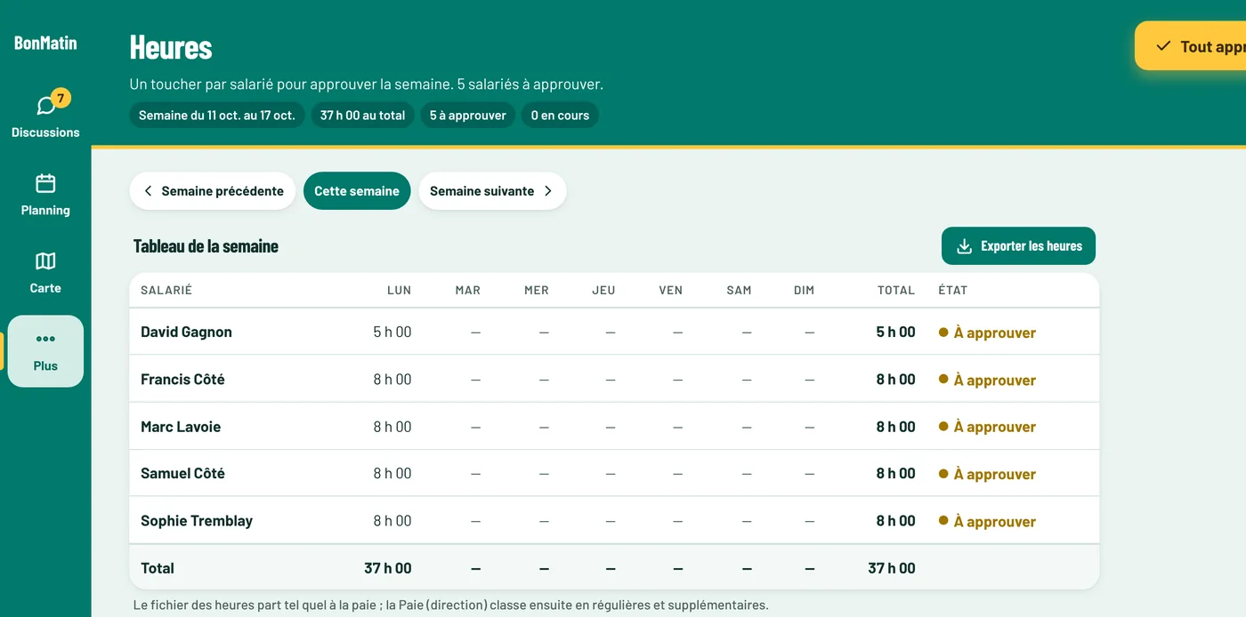Image resolution: width=1246 pixels, height=617 pixels.
Task: Select the Sophie Tremblay employee name
Action: point(197,521)
